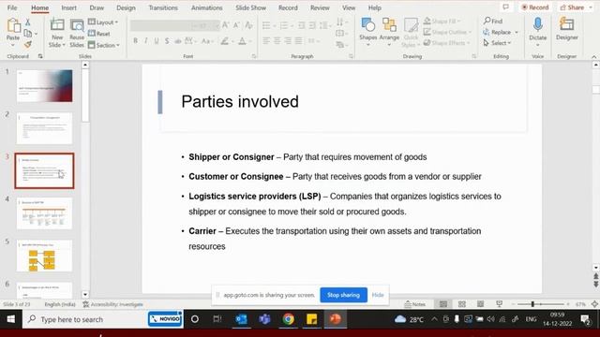The image size is (600, 337).
Task: Open the Select dropdown
Action: pyautogui.click(x=497, y=43)
